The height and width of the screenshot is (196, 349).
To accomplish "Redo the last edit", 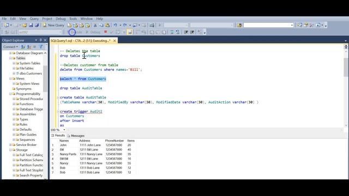I will pyautogui.click(x=125, y=25).
